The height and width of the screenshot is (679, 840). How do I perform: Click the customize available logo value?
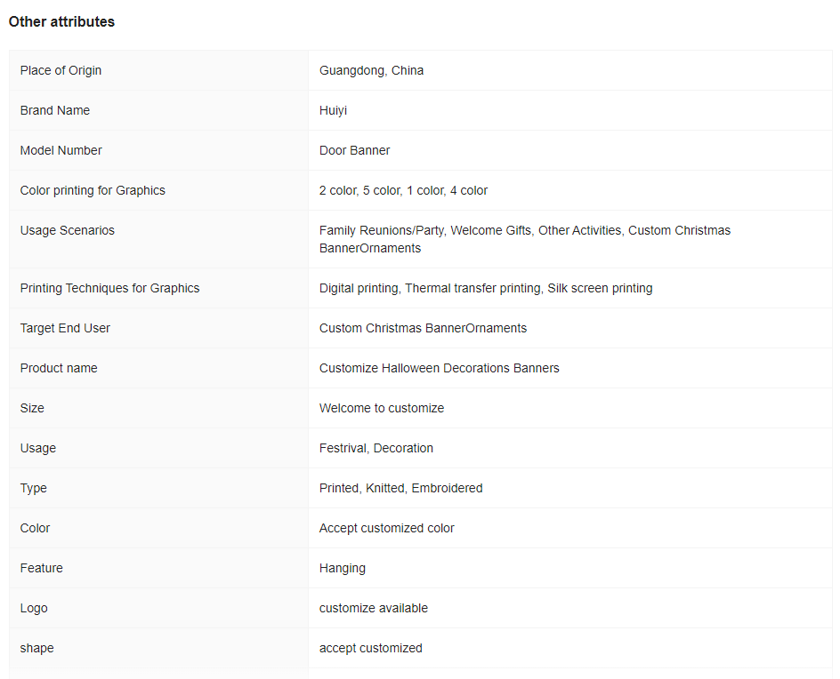tap(374, 609)
